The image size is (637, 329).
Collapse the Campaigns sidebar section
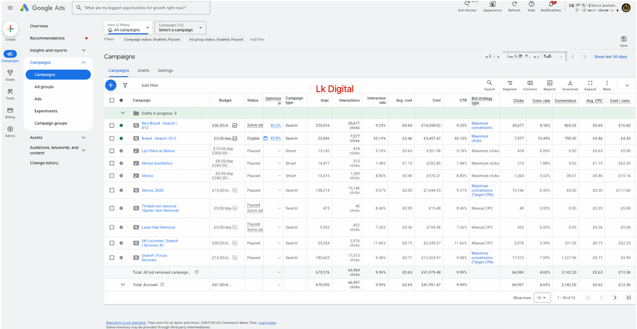(83, 63)
